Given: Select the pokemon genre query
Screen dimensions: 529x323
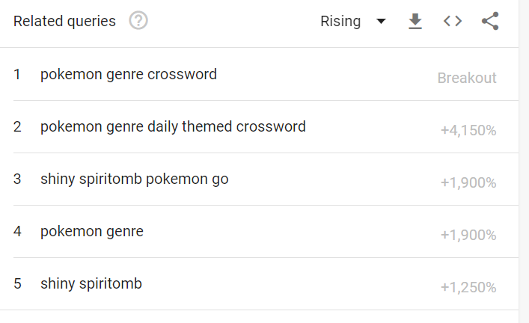Looking at the screenshot, I should [92, 231].
